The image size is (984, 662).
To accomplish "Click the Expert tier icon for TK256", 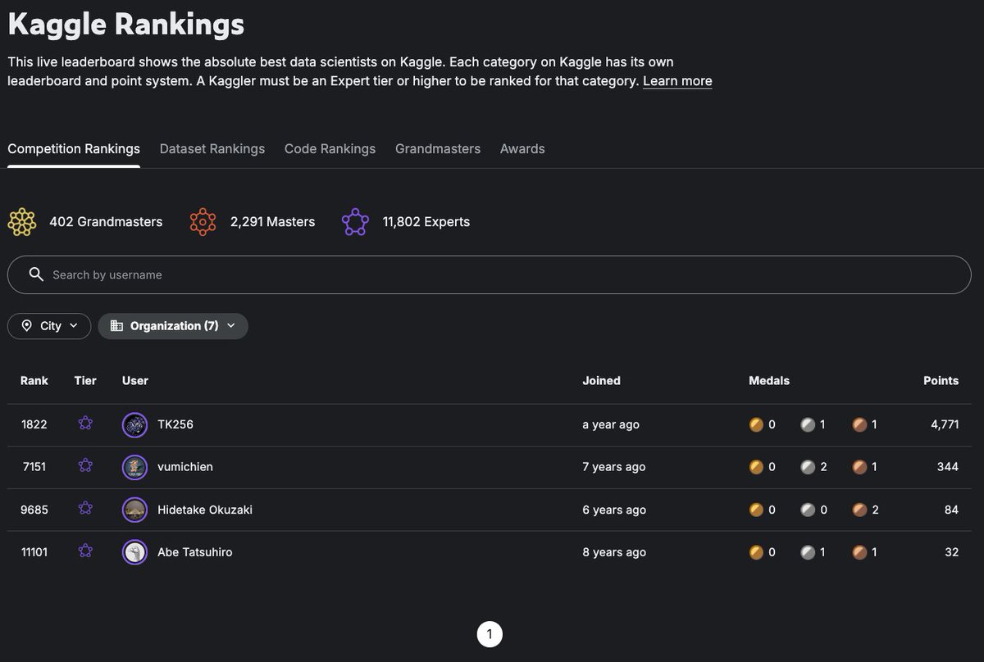I will 85,424.
